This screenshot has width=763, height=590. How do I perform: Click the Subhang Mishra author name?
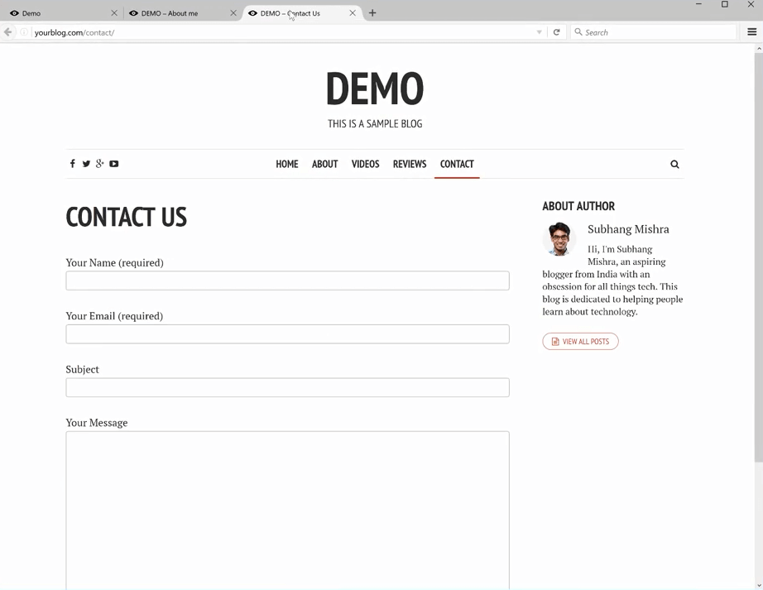point(628,229)
